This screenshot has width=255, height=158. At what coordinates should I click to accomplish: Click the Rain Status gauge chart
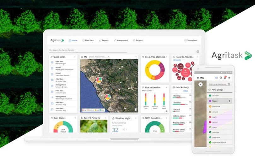click(x=63, y=127)
